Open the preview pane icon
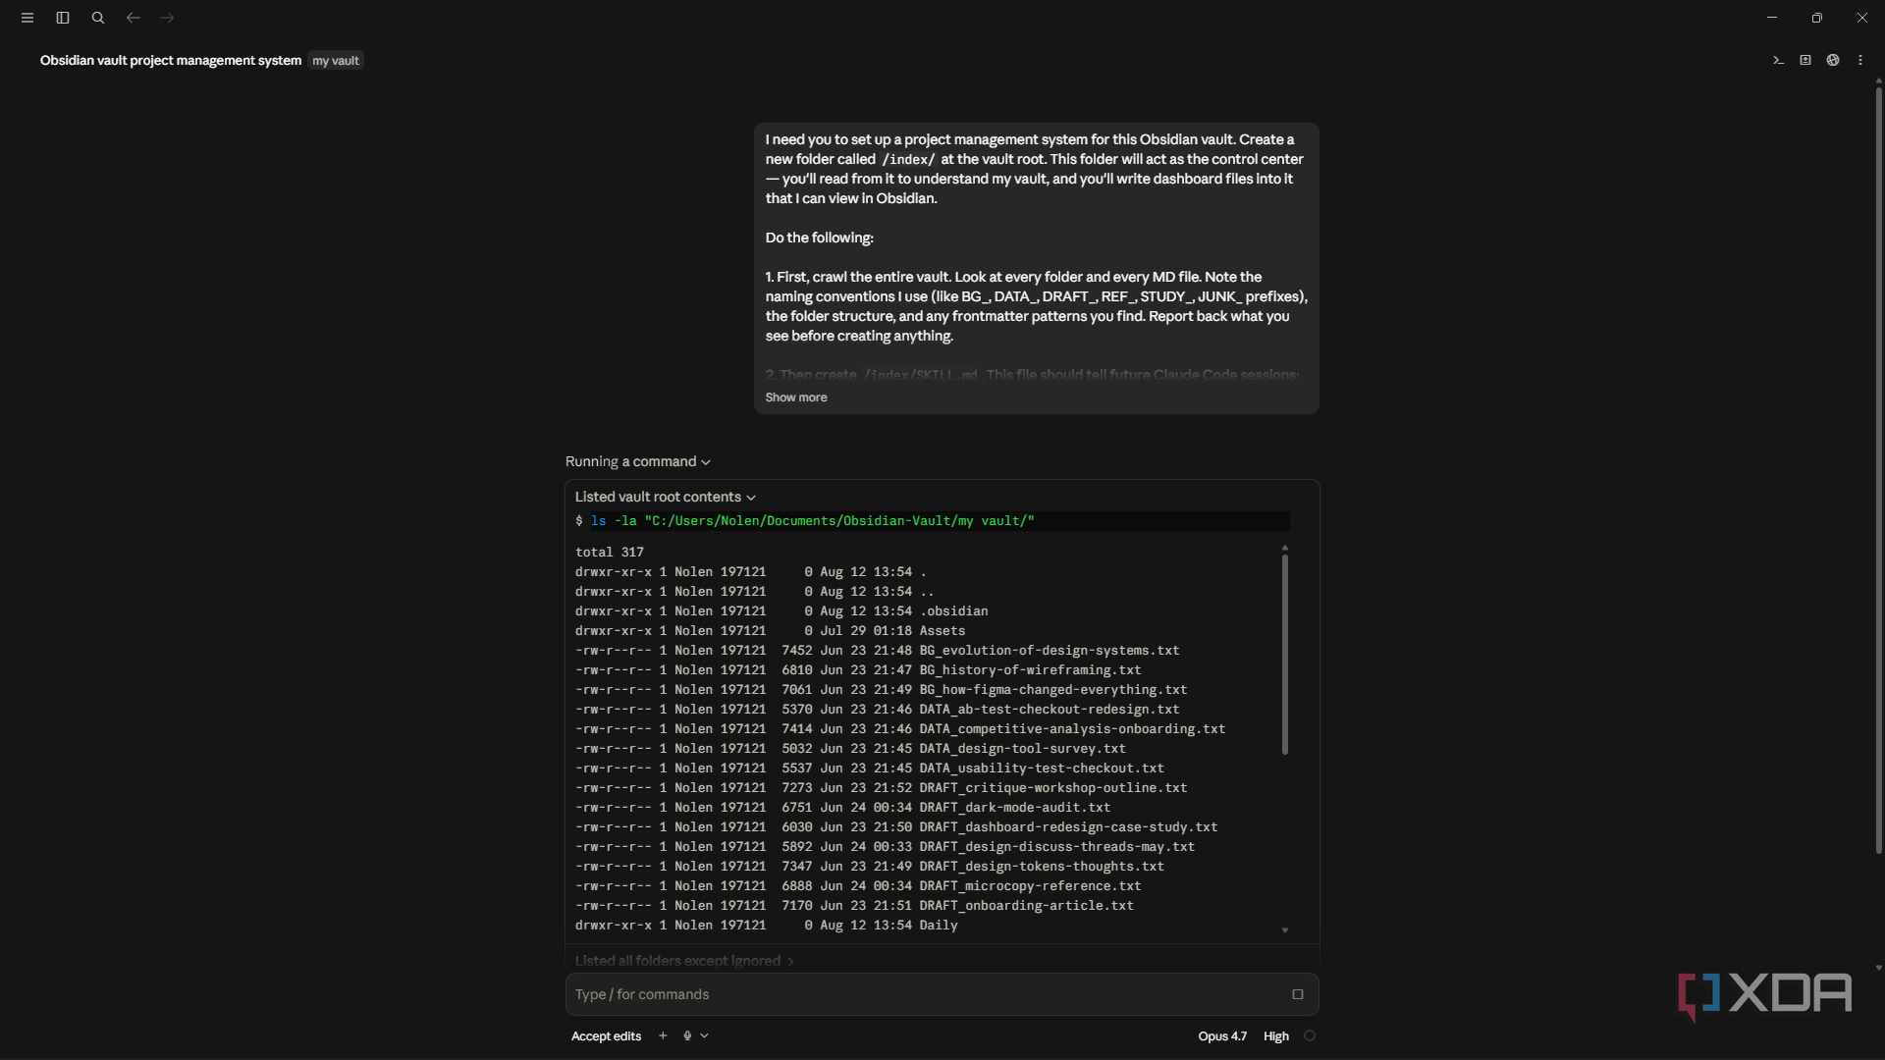Viewport: 1885px width, 1060px height. 1805,60
